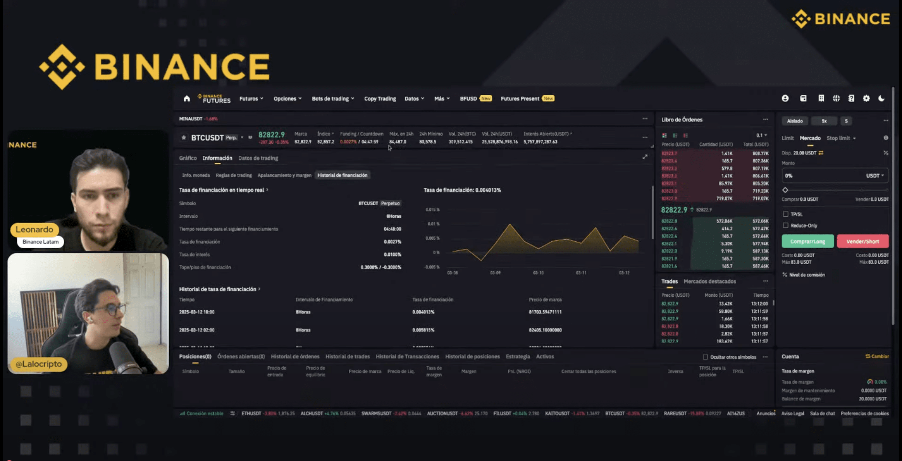Open order form more options menu
This screenshot has height=461, width=902.
886,121
